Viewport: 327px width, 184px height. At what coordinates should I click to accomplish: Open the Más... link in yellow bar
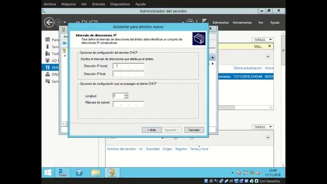click(258, 47)
